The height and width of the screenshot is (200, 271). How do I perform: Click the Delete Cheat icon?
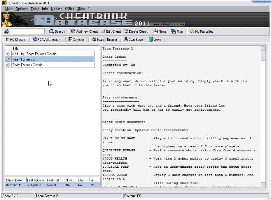(x=126, y=31)
